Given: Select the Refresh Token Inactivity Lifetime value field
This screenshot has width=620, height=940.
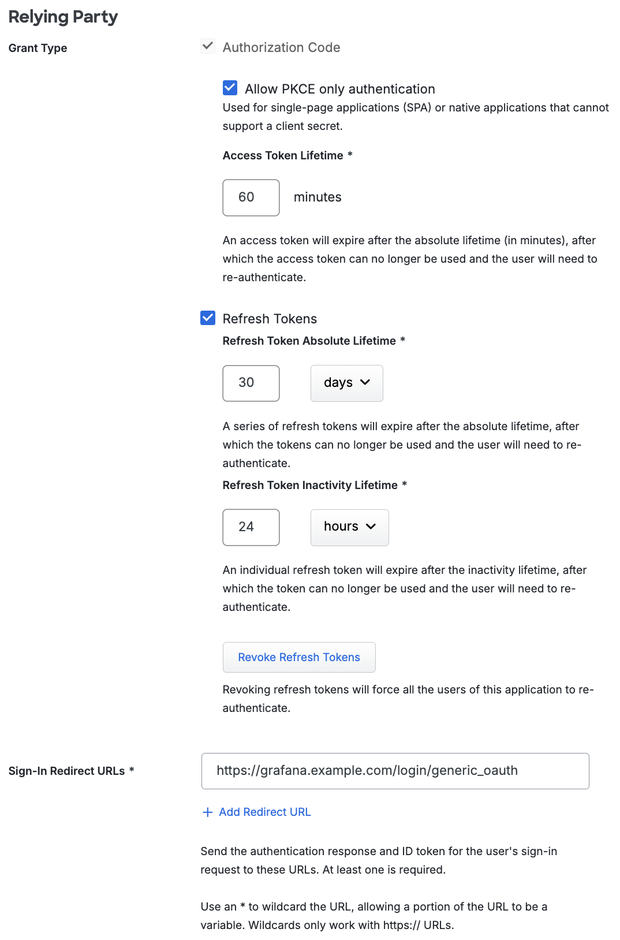Looking at the screenshot, I should [251, 527].
